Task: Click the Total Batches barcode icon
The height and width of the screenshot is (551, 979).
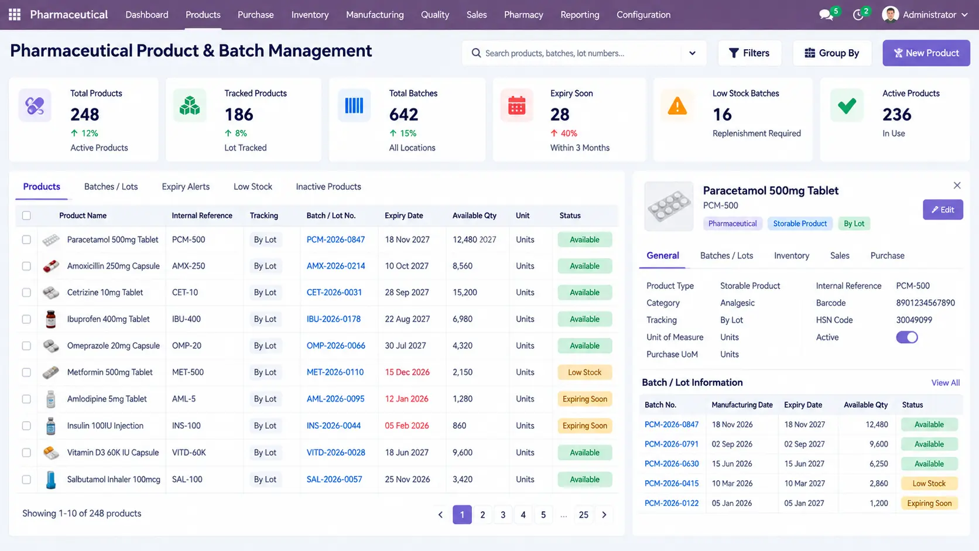Action: click(x=354, y=105)
